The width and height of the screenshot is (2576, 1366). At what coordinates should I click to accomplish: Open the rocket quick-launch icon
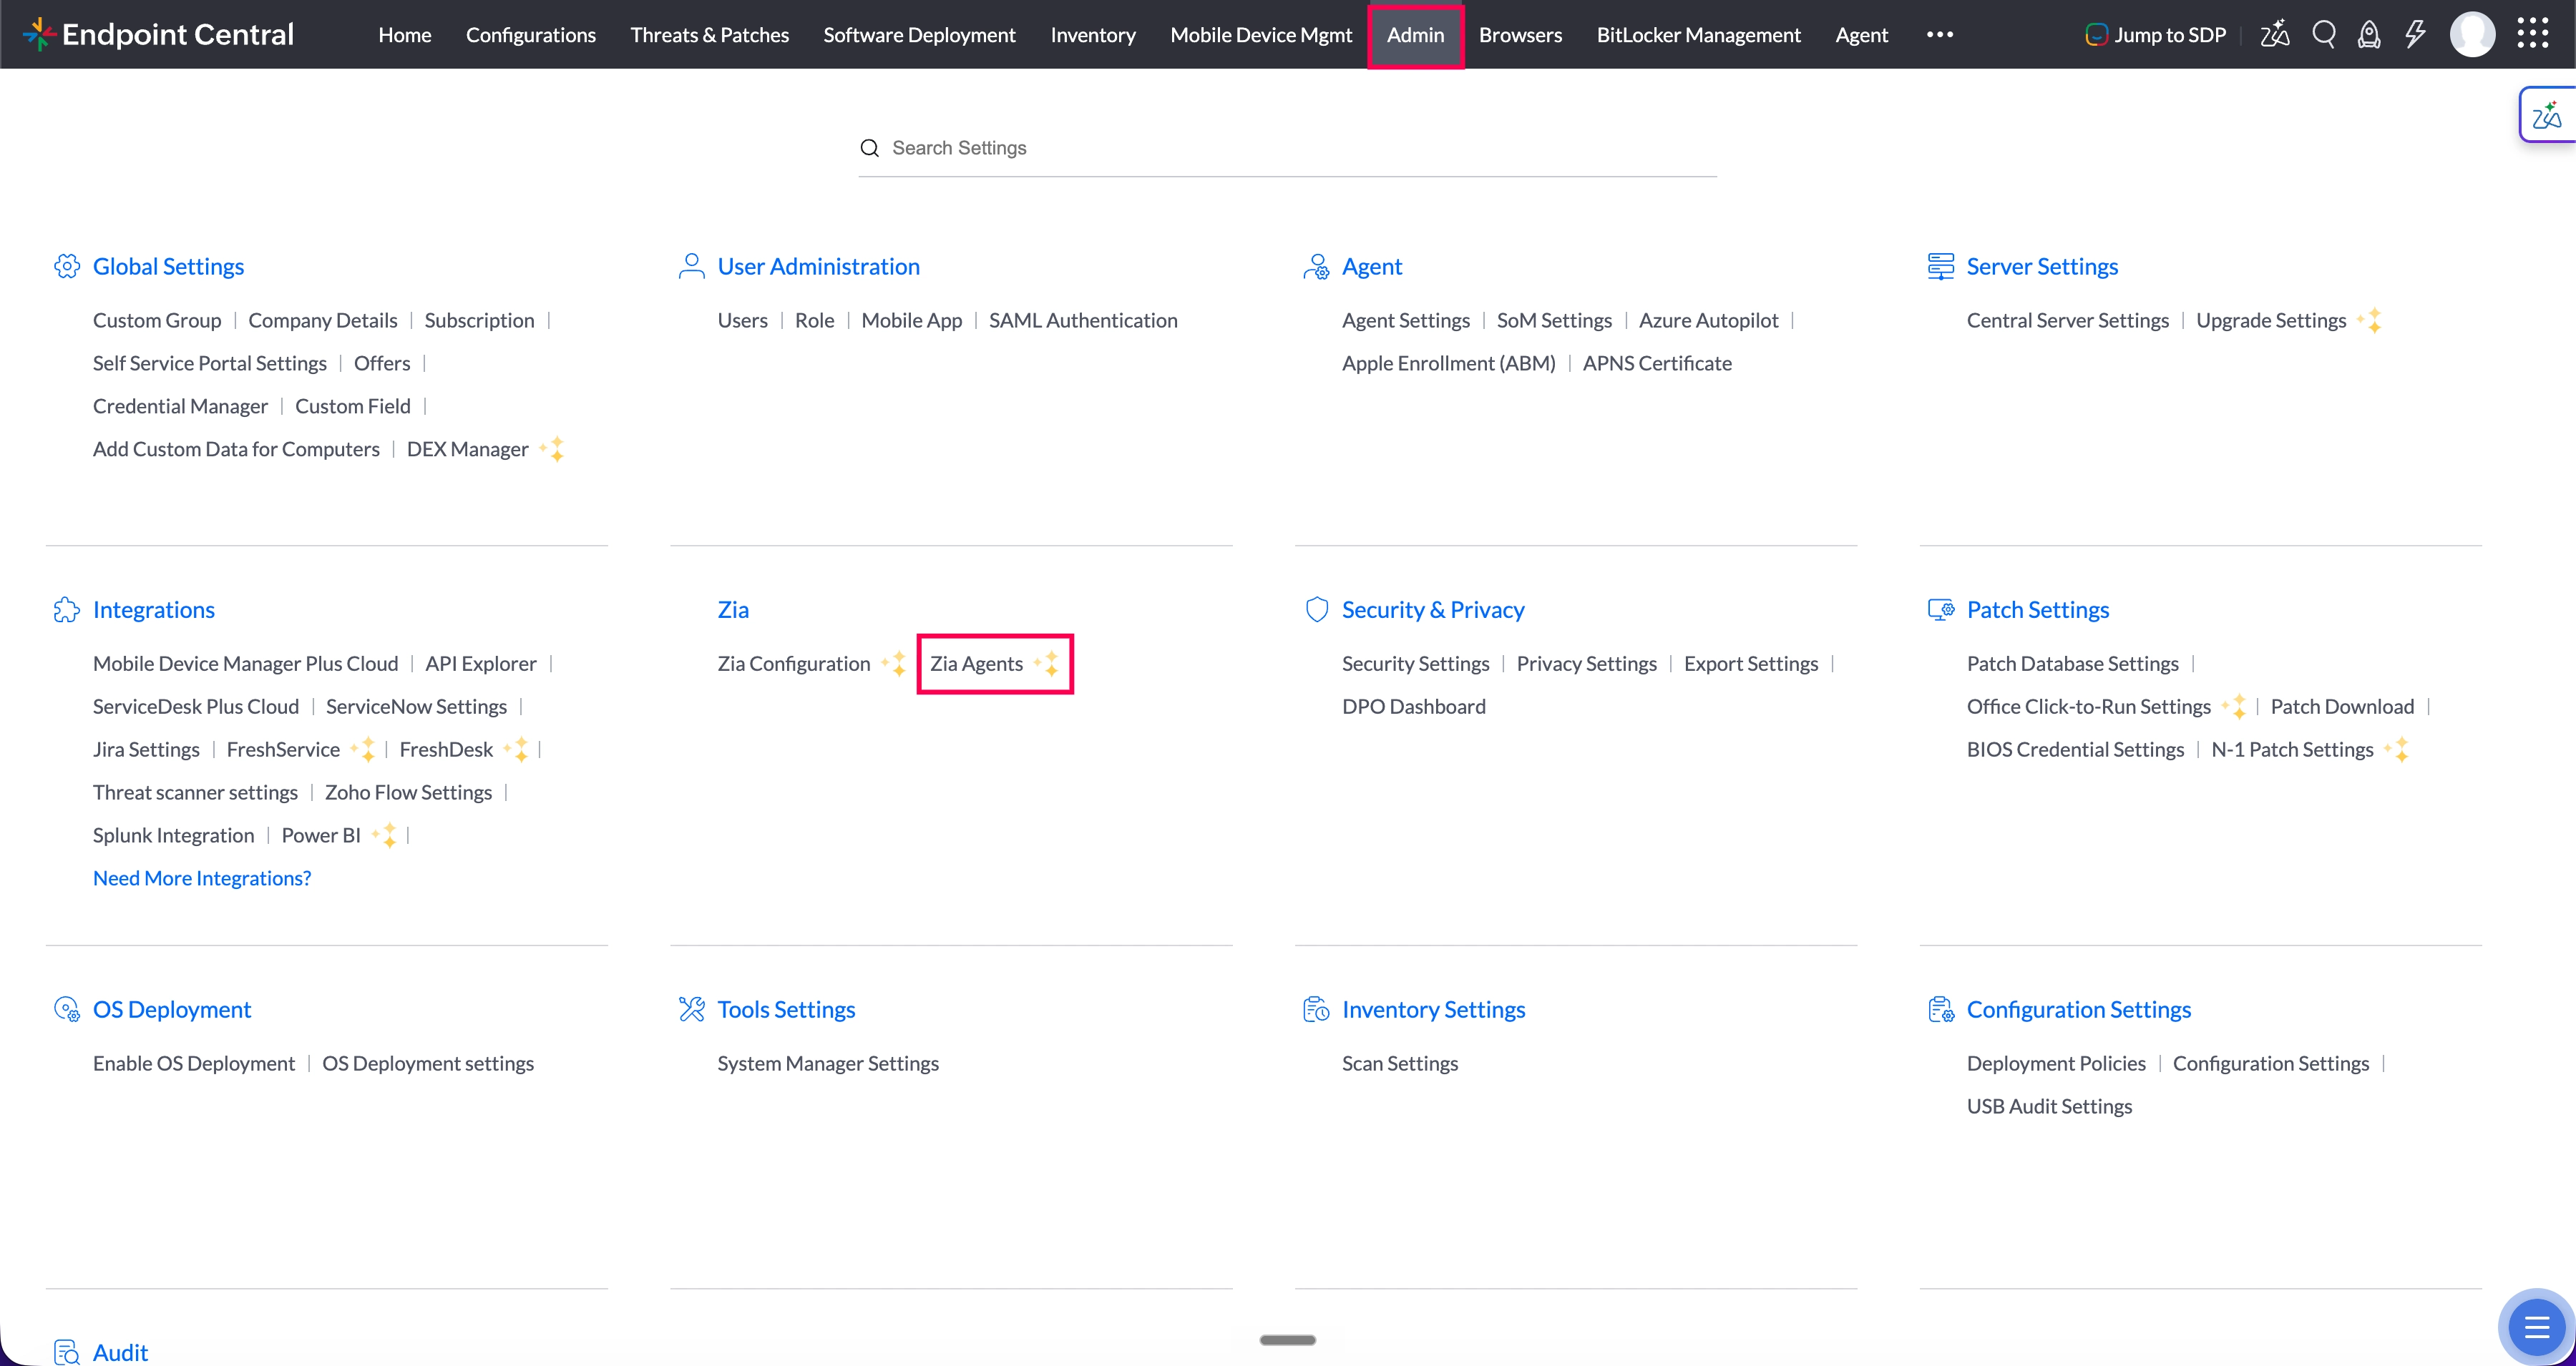(x=2369, y=35)
